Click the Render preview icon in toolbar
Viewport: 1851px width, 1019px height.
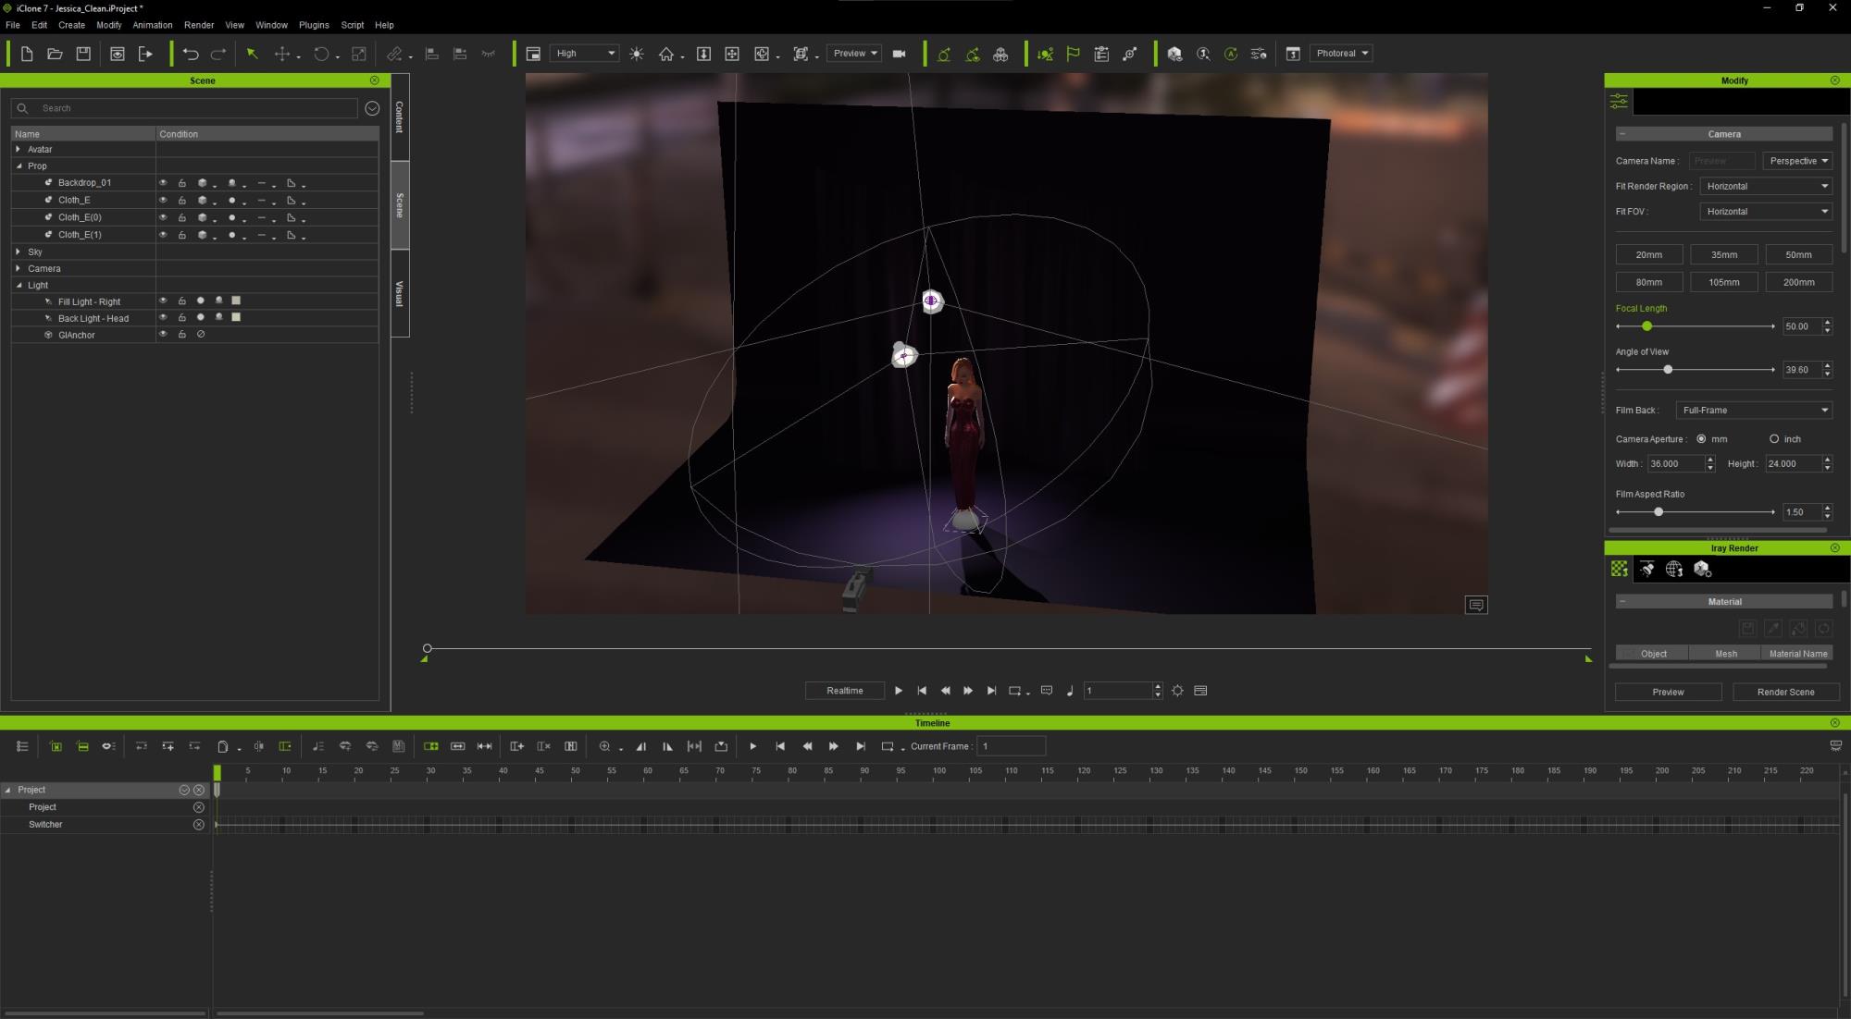click(x=118, y=54)
